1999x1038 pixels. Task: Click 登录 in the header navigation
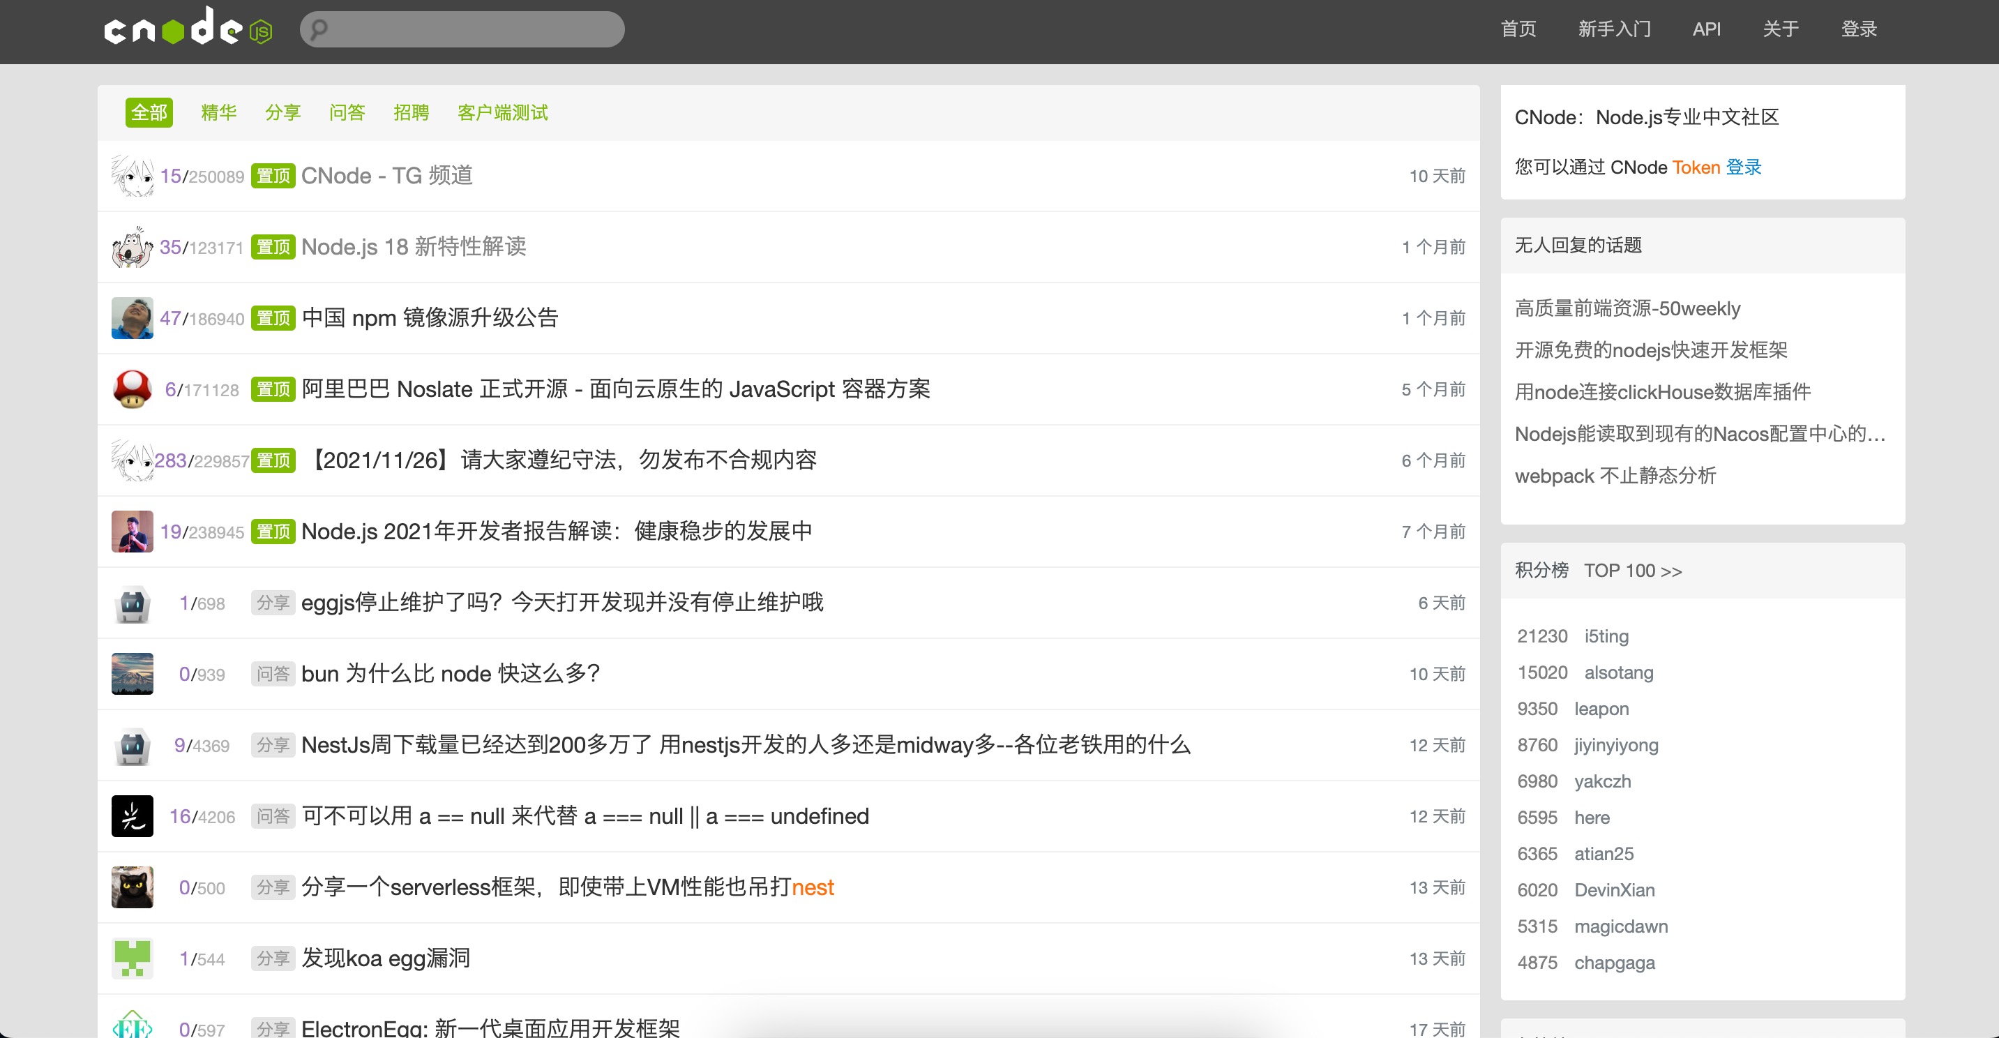(1859, 29)
